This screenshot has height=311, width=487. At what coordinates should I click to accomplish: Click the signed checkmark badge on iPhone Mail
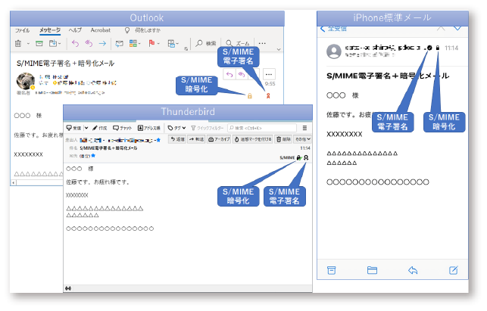(429, 48)
